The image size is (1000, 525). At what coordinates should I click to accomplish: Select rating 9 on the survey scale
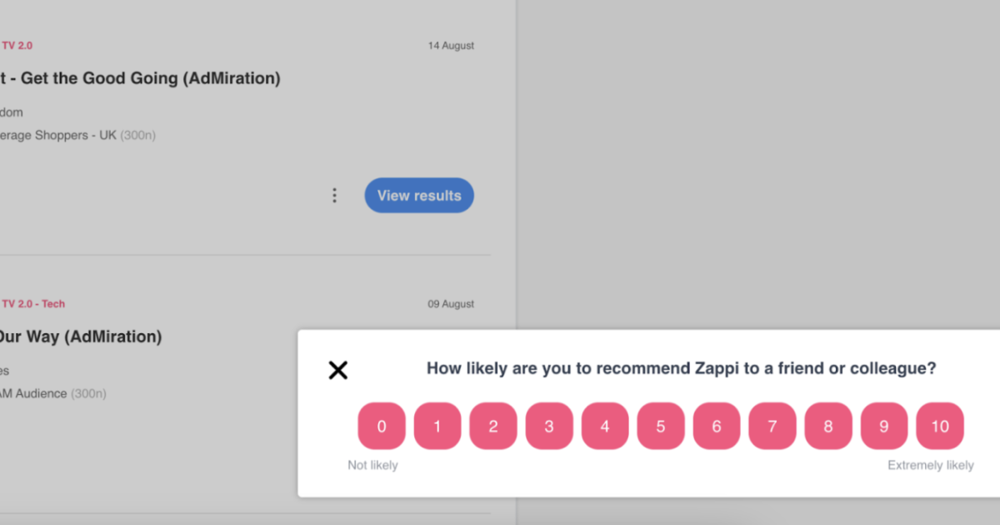[883, 426]
